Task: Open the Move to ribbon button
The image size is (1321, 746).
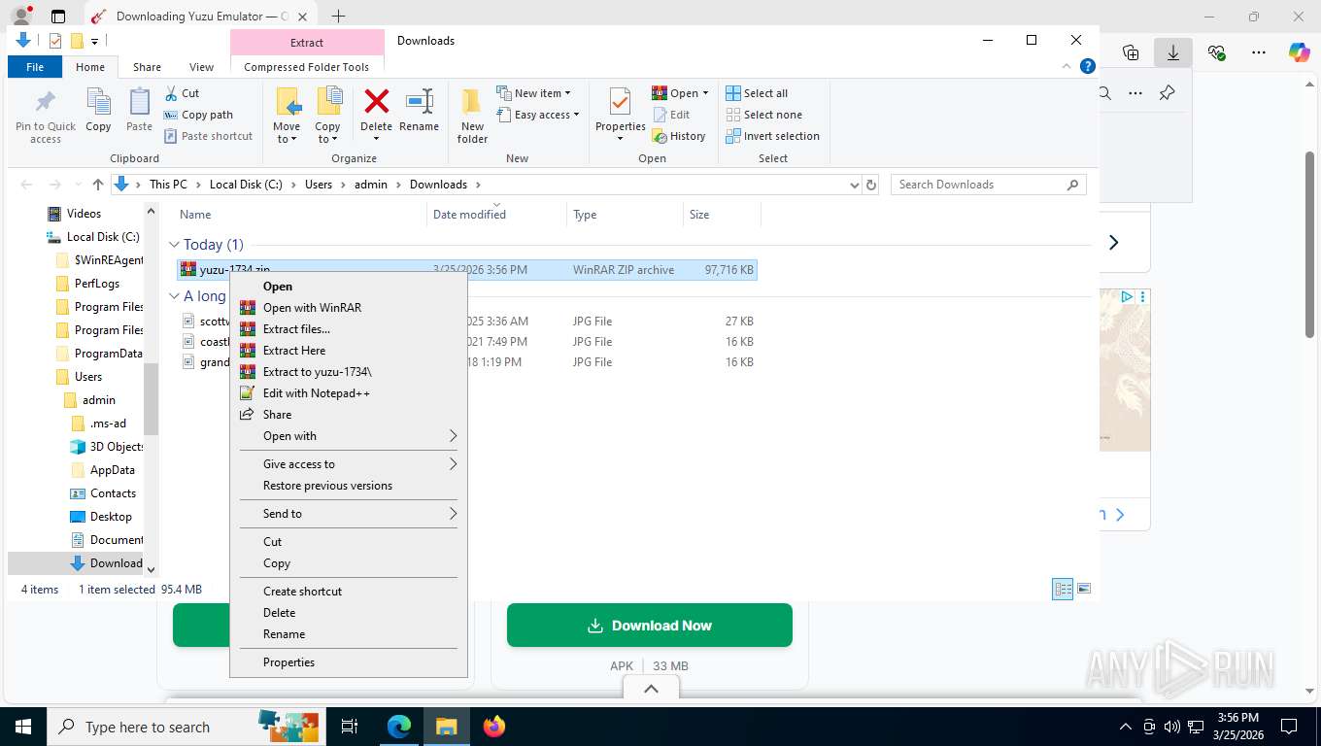Action: point(287,115)
